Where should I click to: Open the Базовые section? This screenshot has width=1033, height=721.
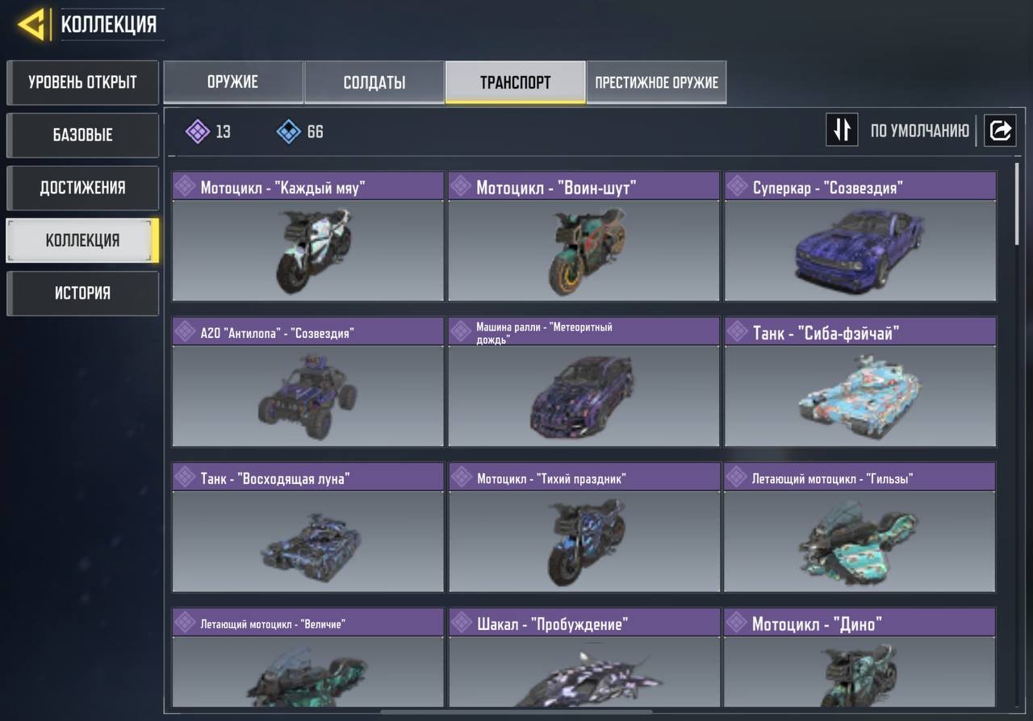click(x=82, y=135)
